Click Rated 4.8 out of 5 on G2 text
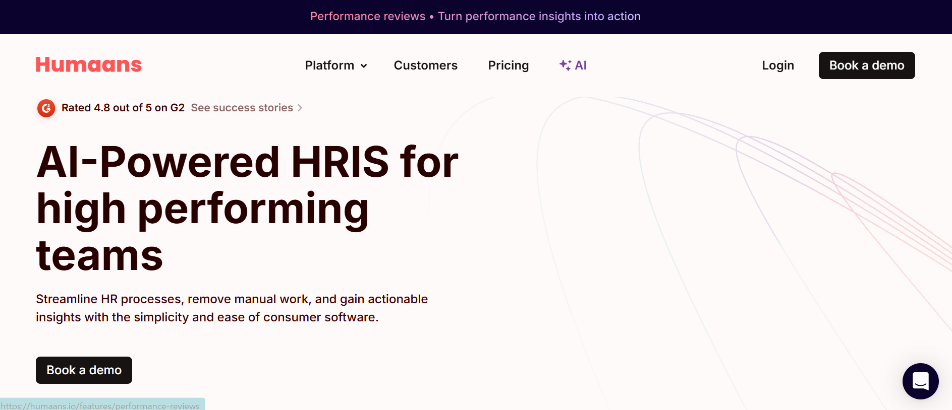Image resolution: width=952 pixels, height=410 pixels. (123, 108)
